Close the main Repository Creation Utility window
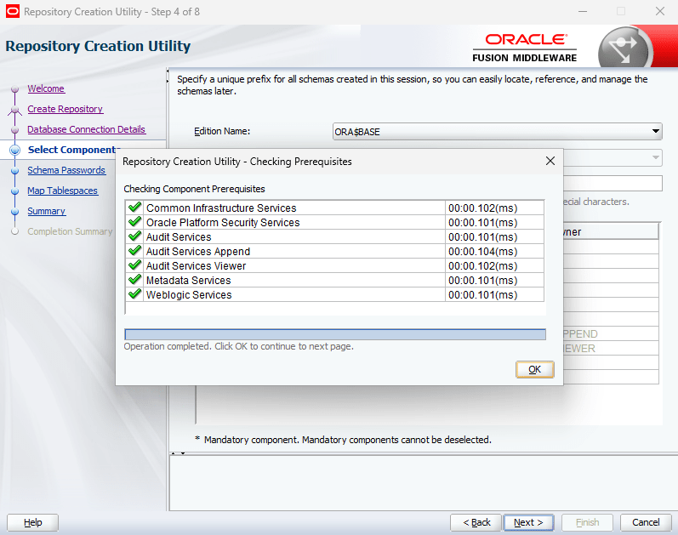 click(660, 12)
